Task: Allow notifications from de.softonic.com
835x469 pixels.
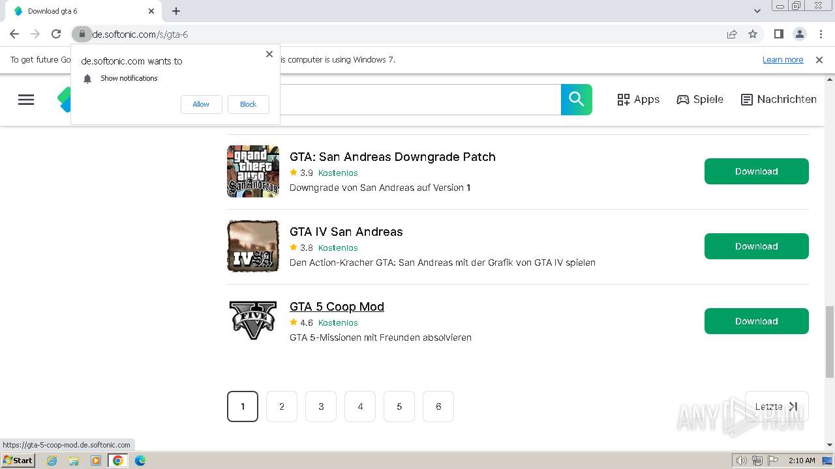Action: (x=201, y=104)
